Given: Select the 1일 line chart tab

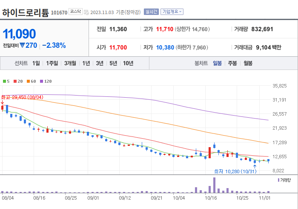Looking at the screenshot, I should tap(36, 63).
